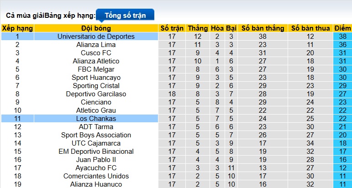Click the Số bàn thua column header

[310, 28]
